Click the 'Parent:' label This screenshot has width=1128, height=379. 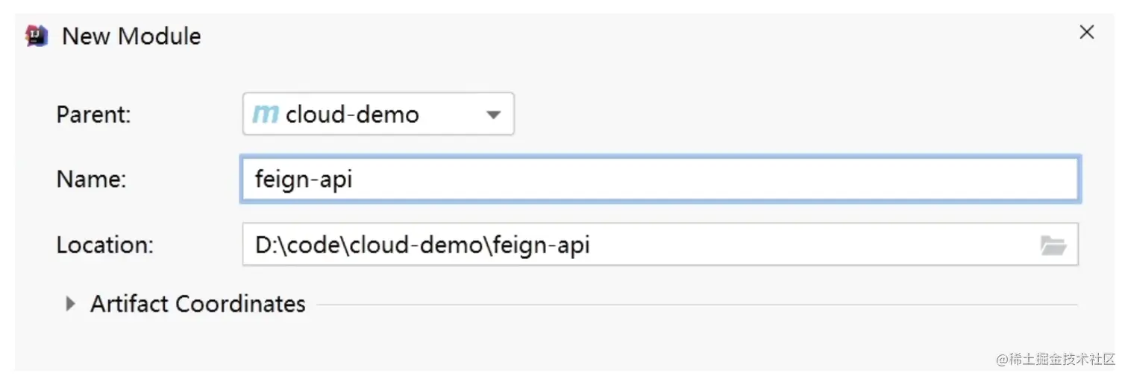[x=93, y=115]
